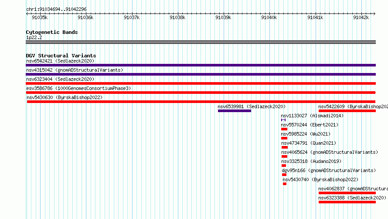Open the nsv4734791 (Quan2021) label

point(309,143)
